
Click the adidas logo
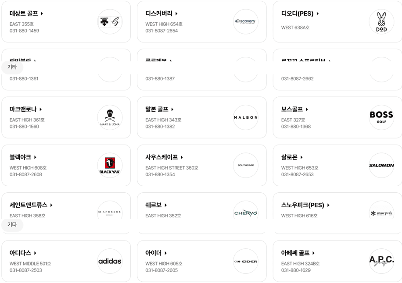tap(110, 261)
